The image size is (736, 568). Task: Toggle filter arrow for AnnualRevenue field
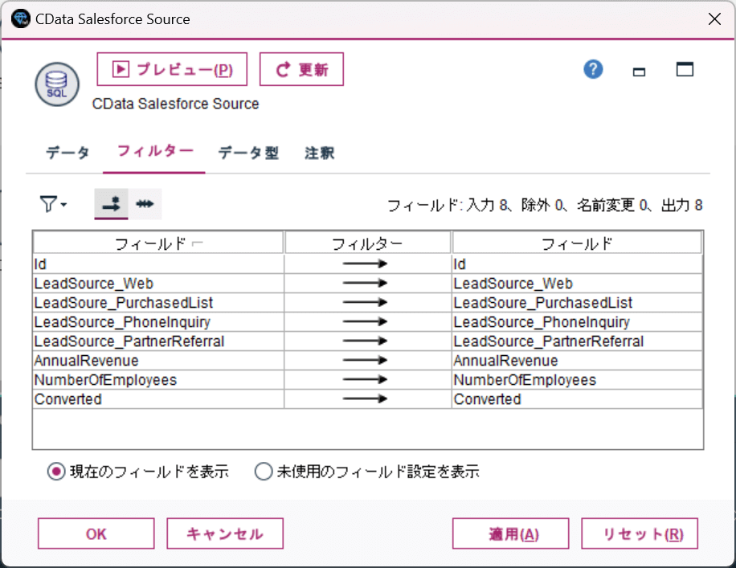coord(367,361)
